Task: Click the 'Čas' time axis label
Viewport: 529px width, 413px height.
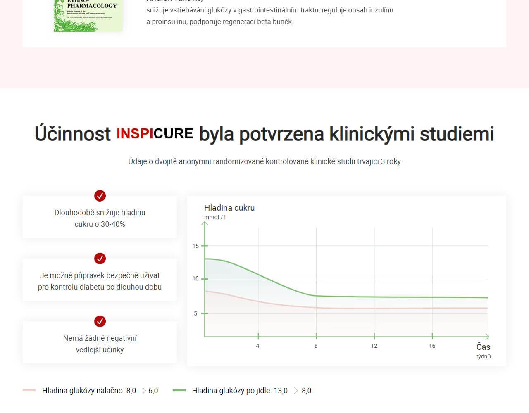Action: tap(483, 347)
